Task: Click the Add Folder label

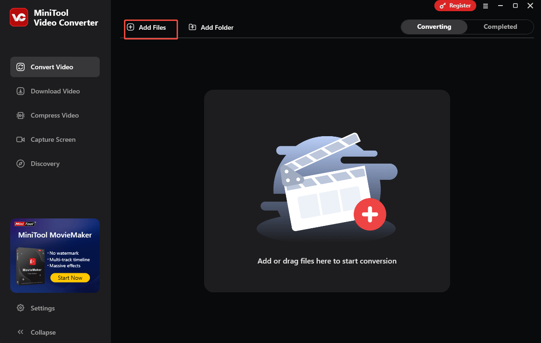Action: point(217,27)
